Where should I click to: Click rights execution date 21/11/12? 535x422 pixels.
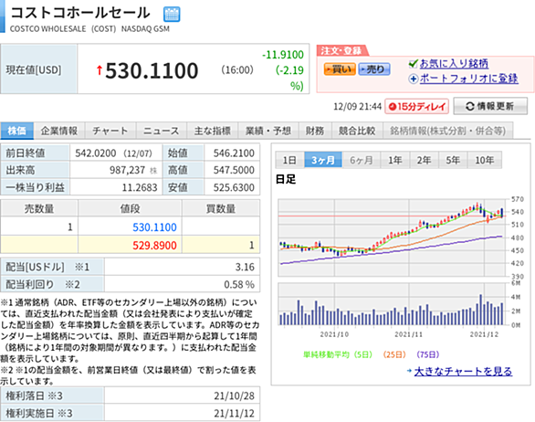tap(234, 414)
